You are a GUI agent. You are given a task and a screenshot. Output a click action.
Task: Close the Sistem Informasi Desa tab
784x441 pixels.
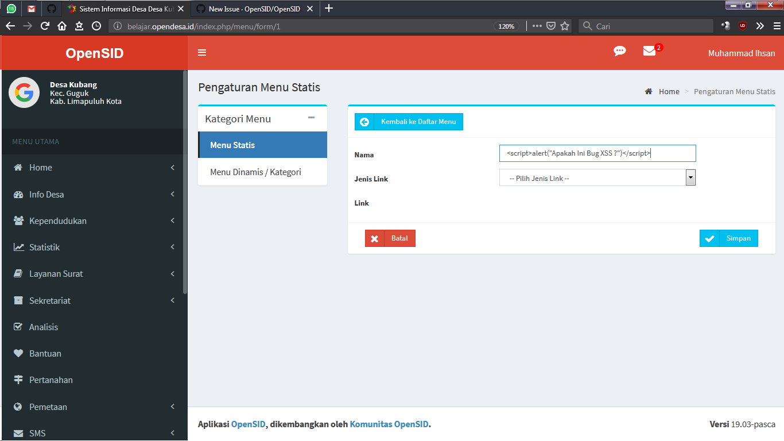pyautogui.click(x=182, y=9)
